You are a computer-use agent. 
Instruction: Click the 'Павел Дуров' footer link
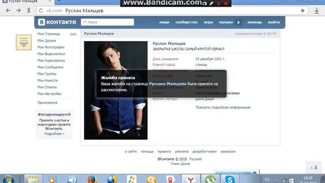pyautogui.click(x=180, y=164)
